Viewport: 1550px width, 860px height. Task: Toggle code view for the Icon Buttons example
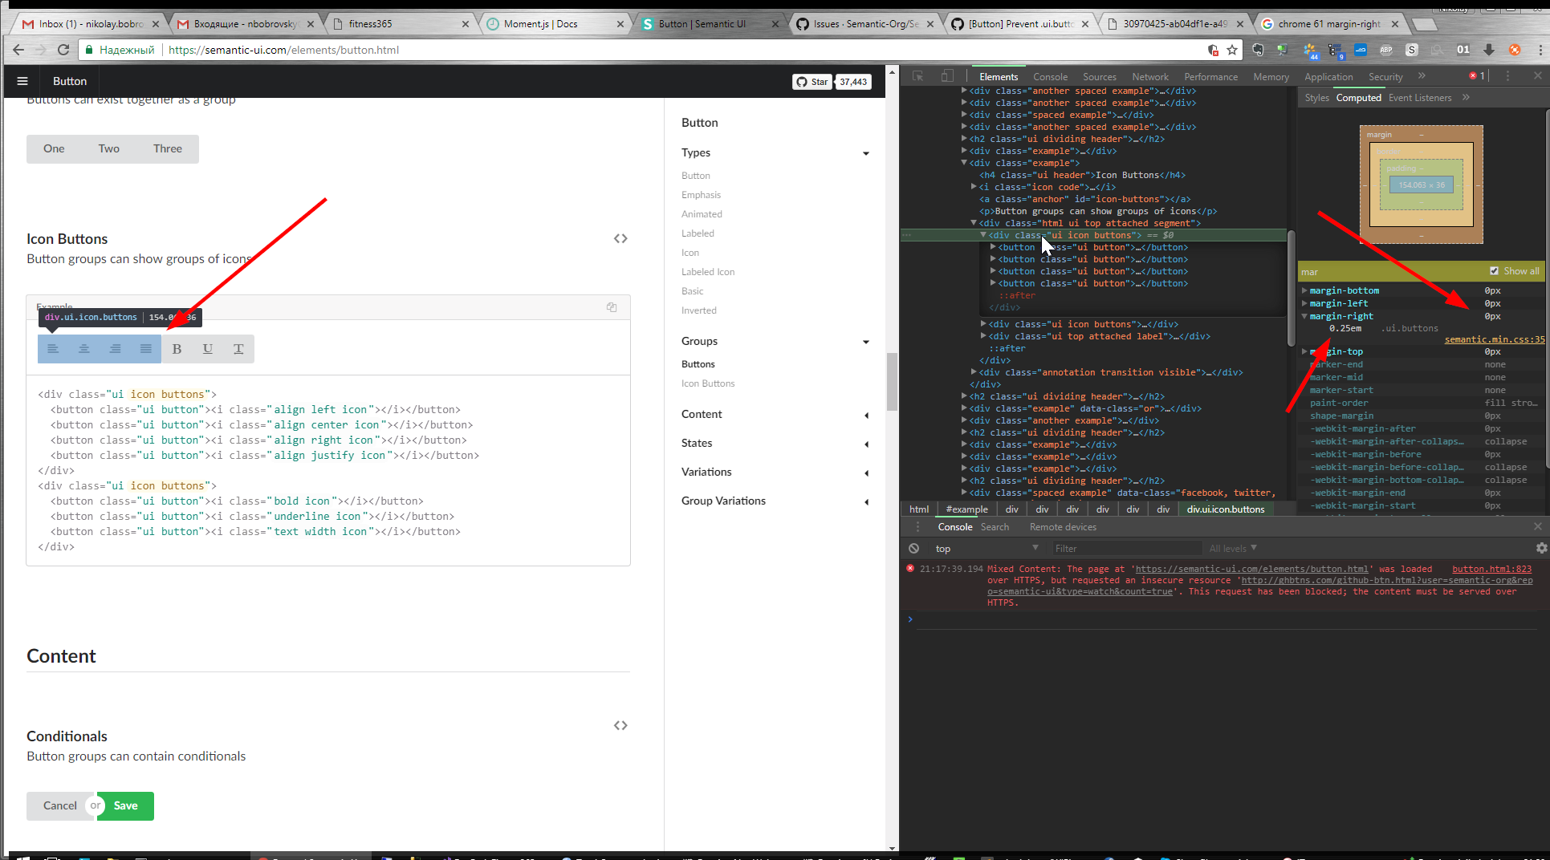pos(620,237)
